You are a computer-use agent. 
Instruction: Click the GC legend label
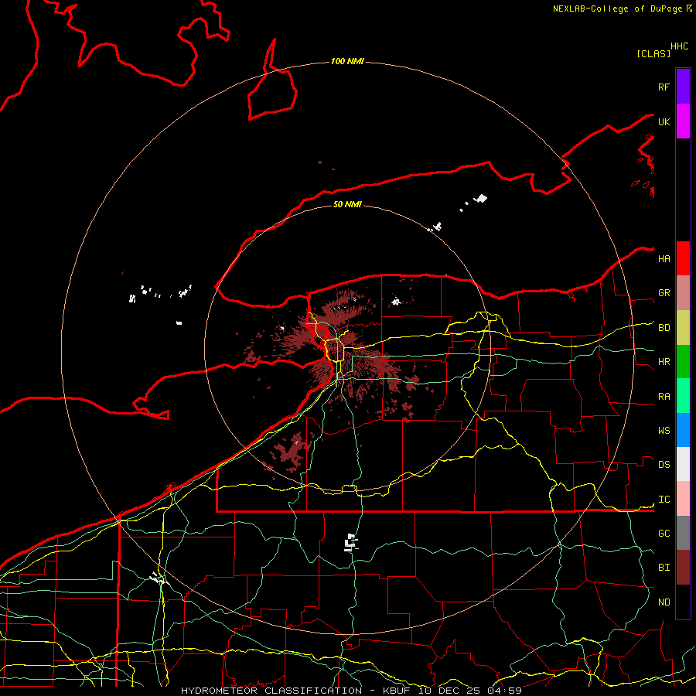click(664, 533)
